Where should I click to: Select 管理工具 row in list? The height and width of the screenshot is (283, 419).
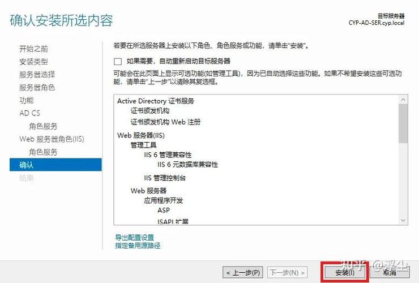click(143, 145)
